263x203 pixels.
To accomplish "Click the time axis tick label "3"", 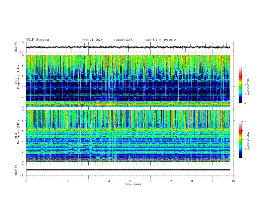I will pos(88,181).
